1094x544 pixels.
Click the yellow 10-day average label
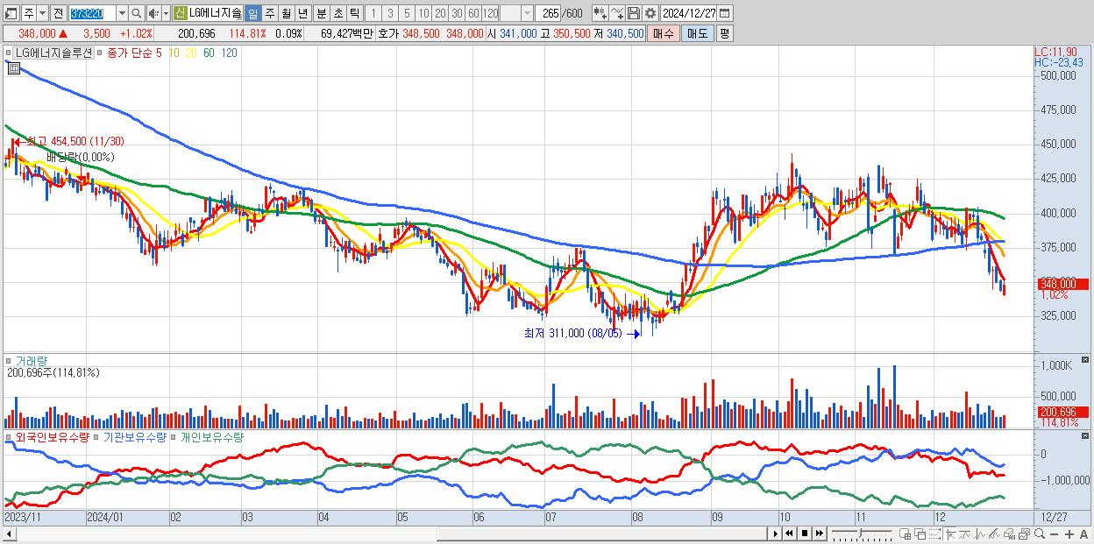coord(174,53)
